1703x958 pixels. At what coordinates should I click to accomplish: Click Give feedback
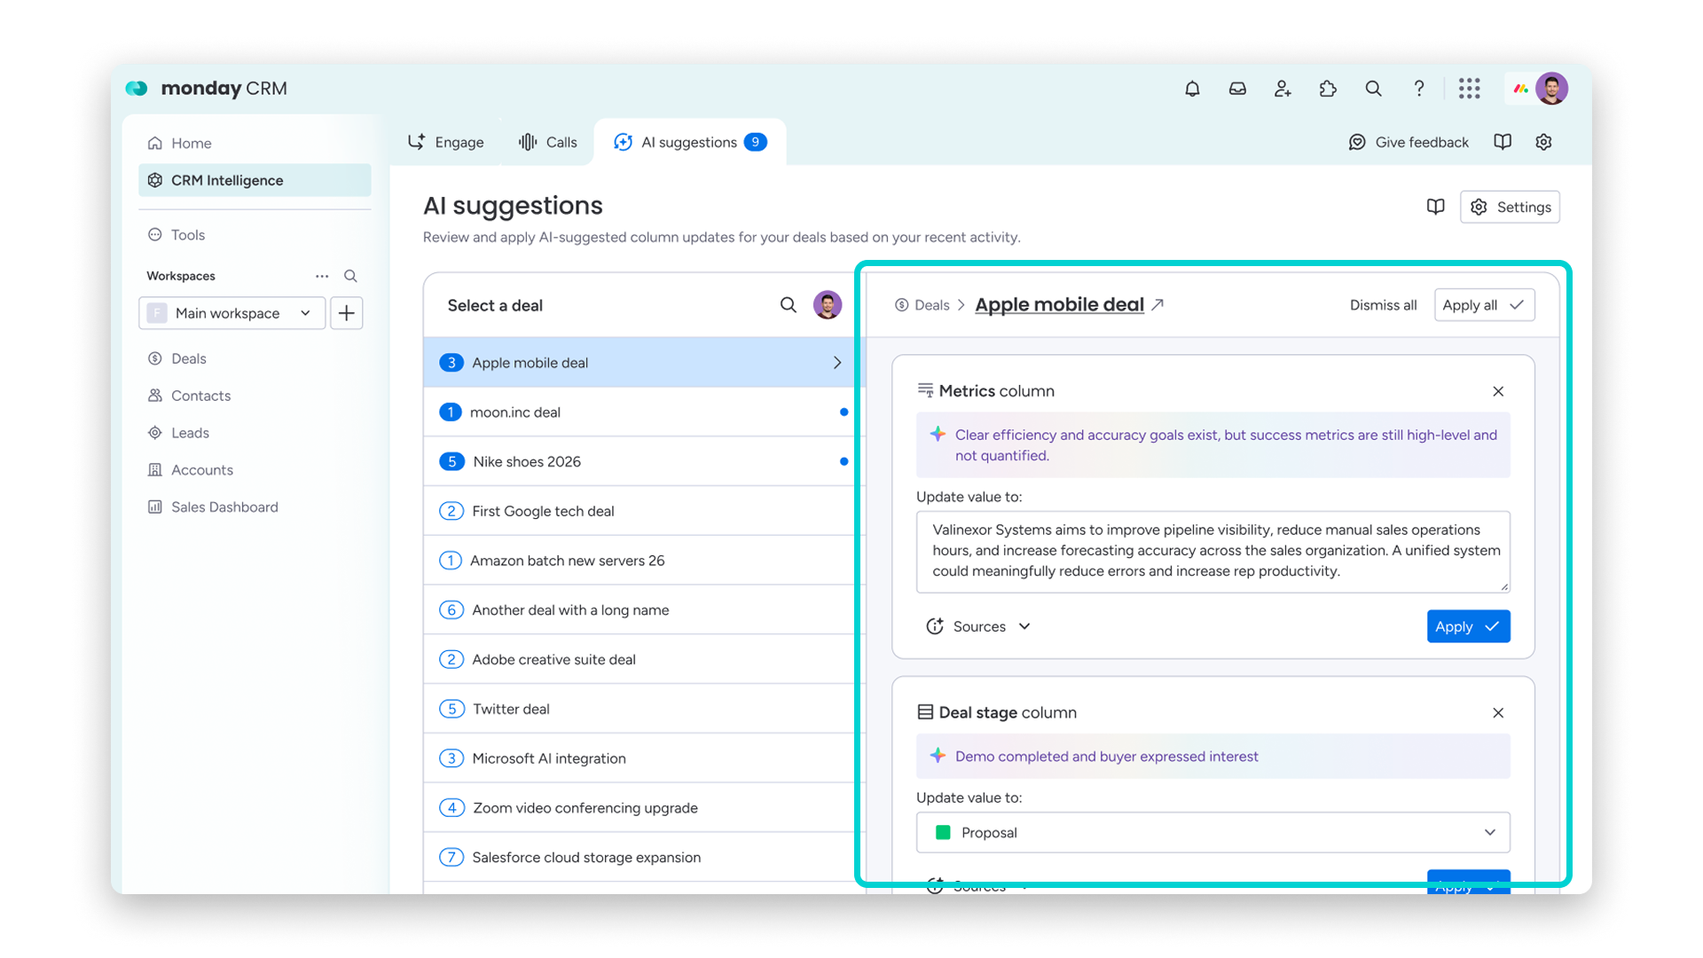click(x=1409, y=142)
